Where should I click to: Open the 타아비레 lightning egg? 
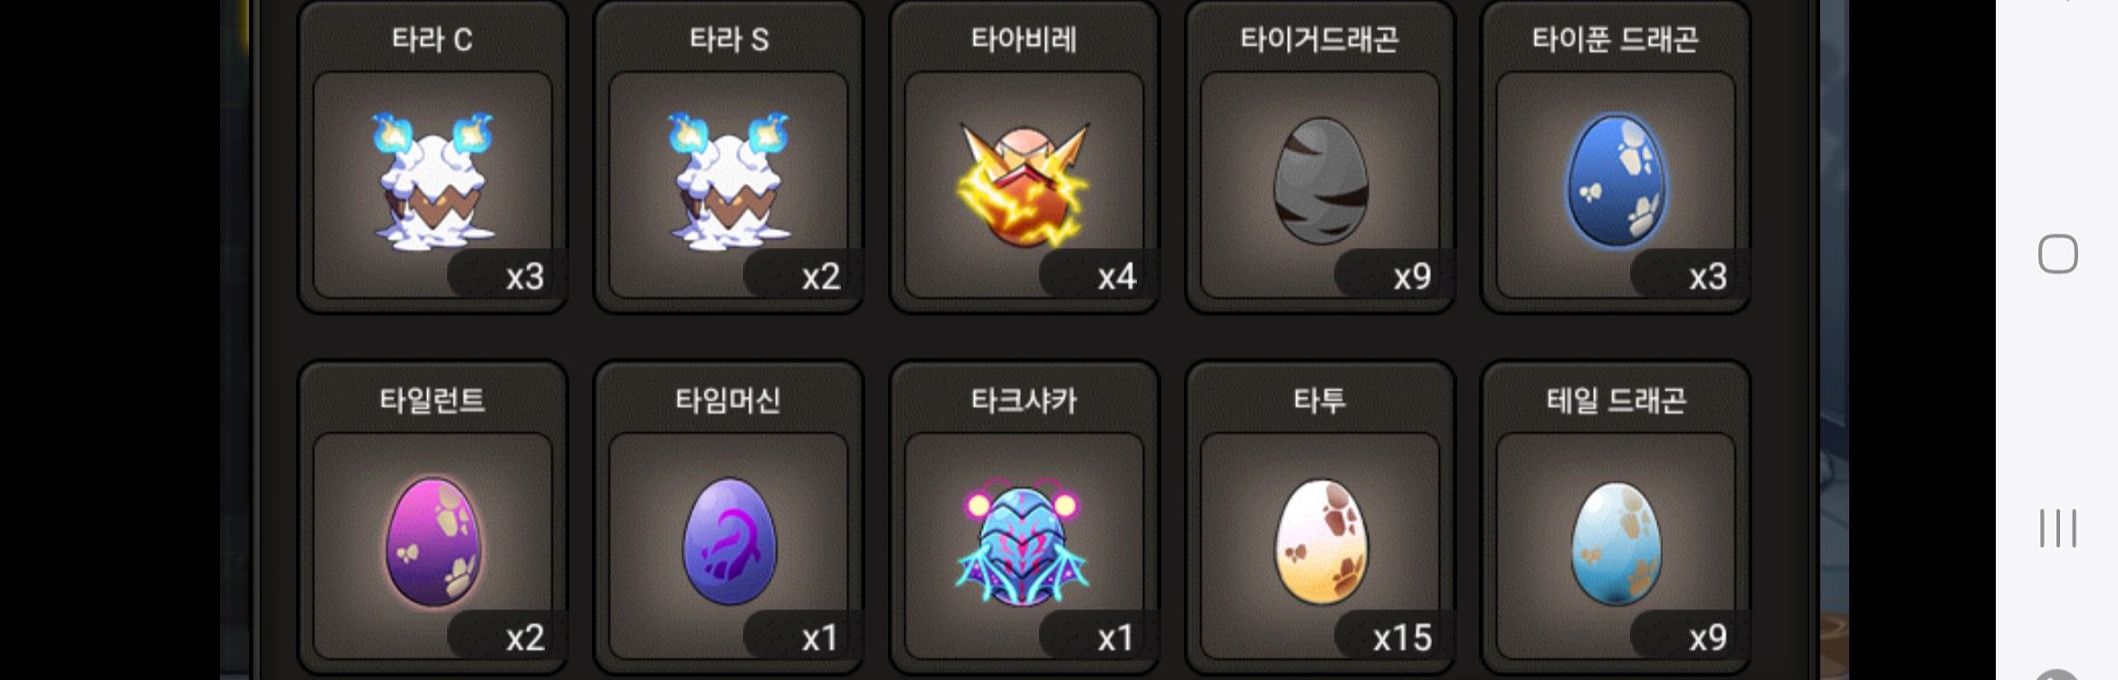pyautogui.click(x=1024, y=186)
